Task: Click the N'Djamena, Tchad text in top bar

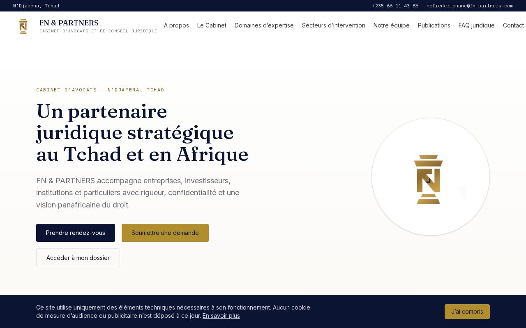Action: click(x=36, y=6)
